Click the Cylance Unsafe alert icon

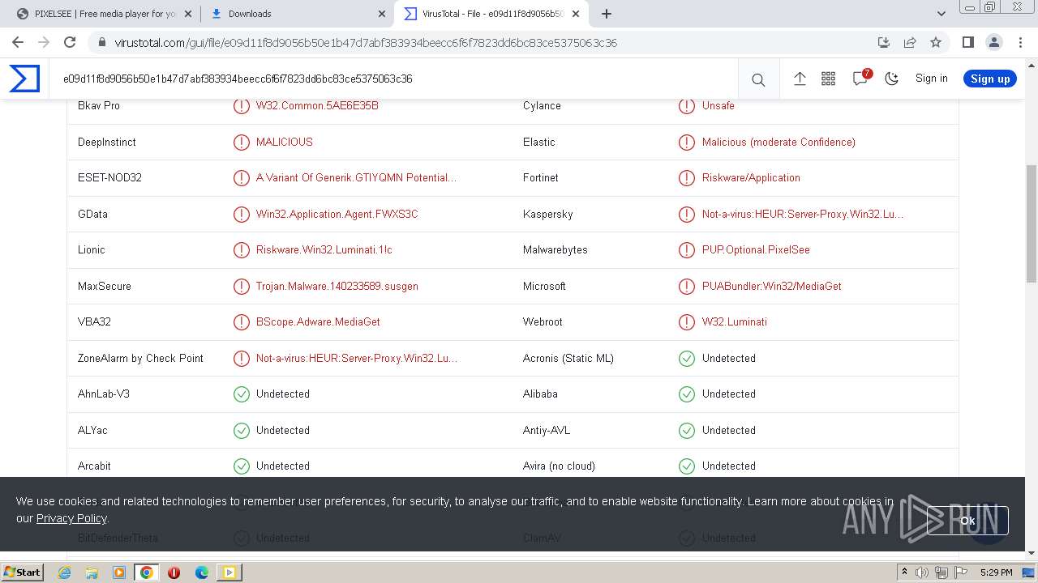(x=687, y=106)
